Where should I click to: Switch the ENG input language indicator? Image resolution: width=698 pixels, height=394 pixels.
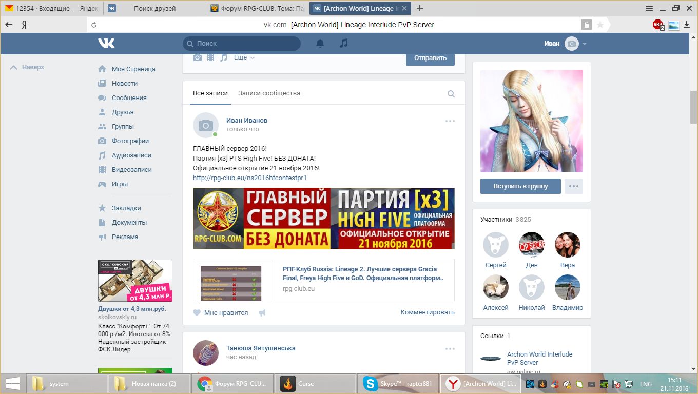[x=645, y=384]
